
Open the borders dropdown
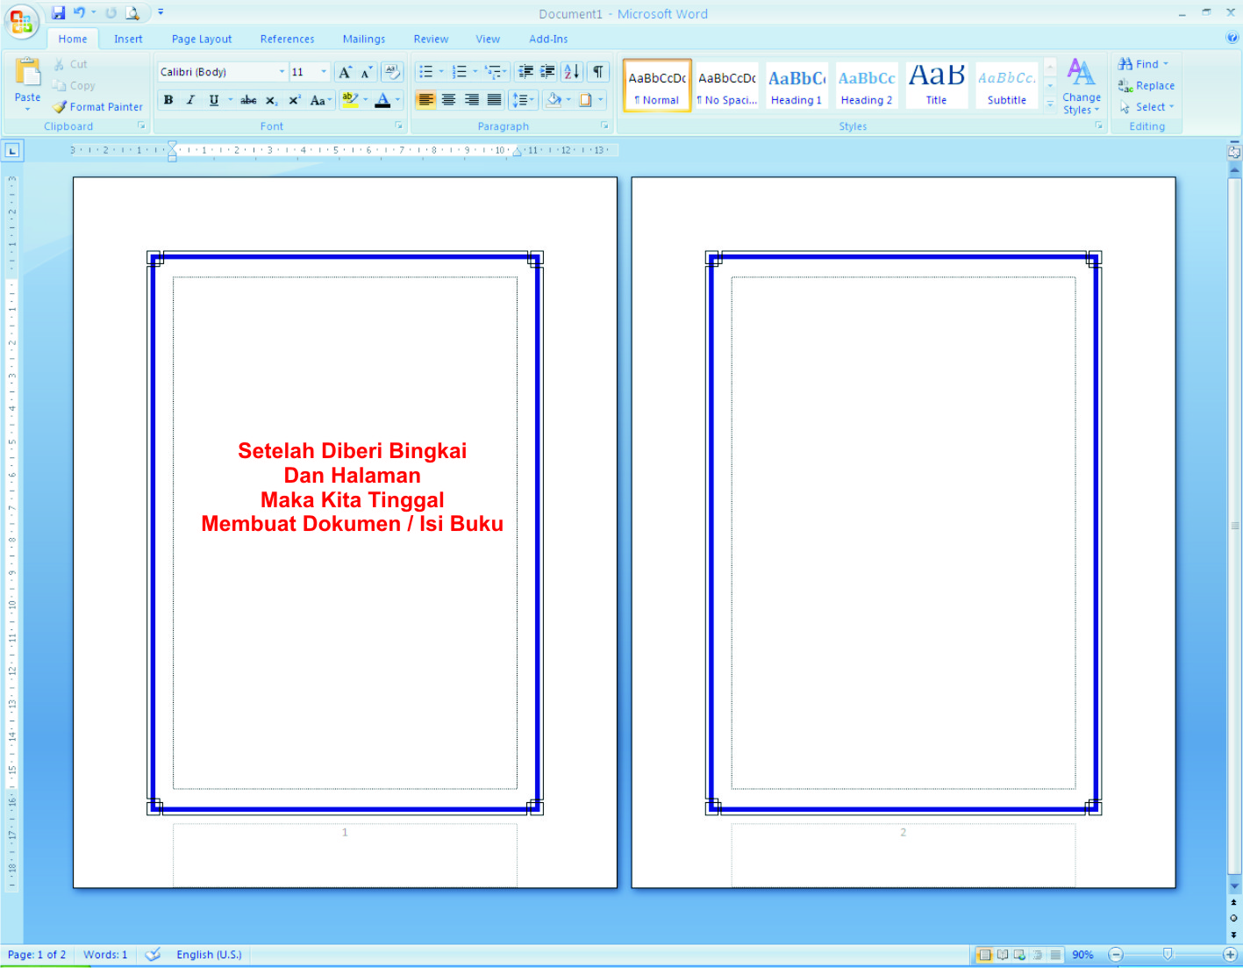601,100
